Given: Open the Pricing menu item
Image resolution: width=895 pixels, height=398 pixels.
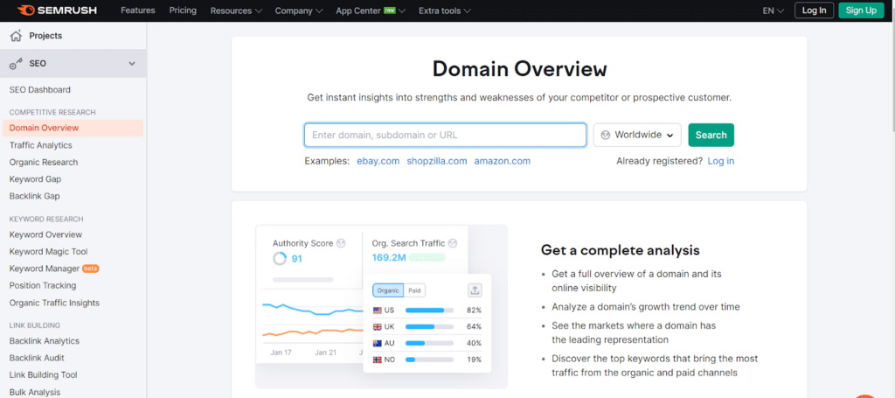Looking at the screenshot, I should click(183, 10).
